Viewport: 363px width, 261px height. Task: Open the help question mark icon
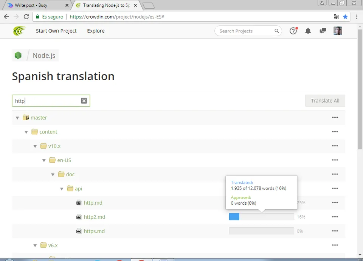pyautogui.click(x=293, y=31)
